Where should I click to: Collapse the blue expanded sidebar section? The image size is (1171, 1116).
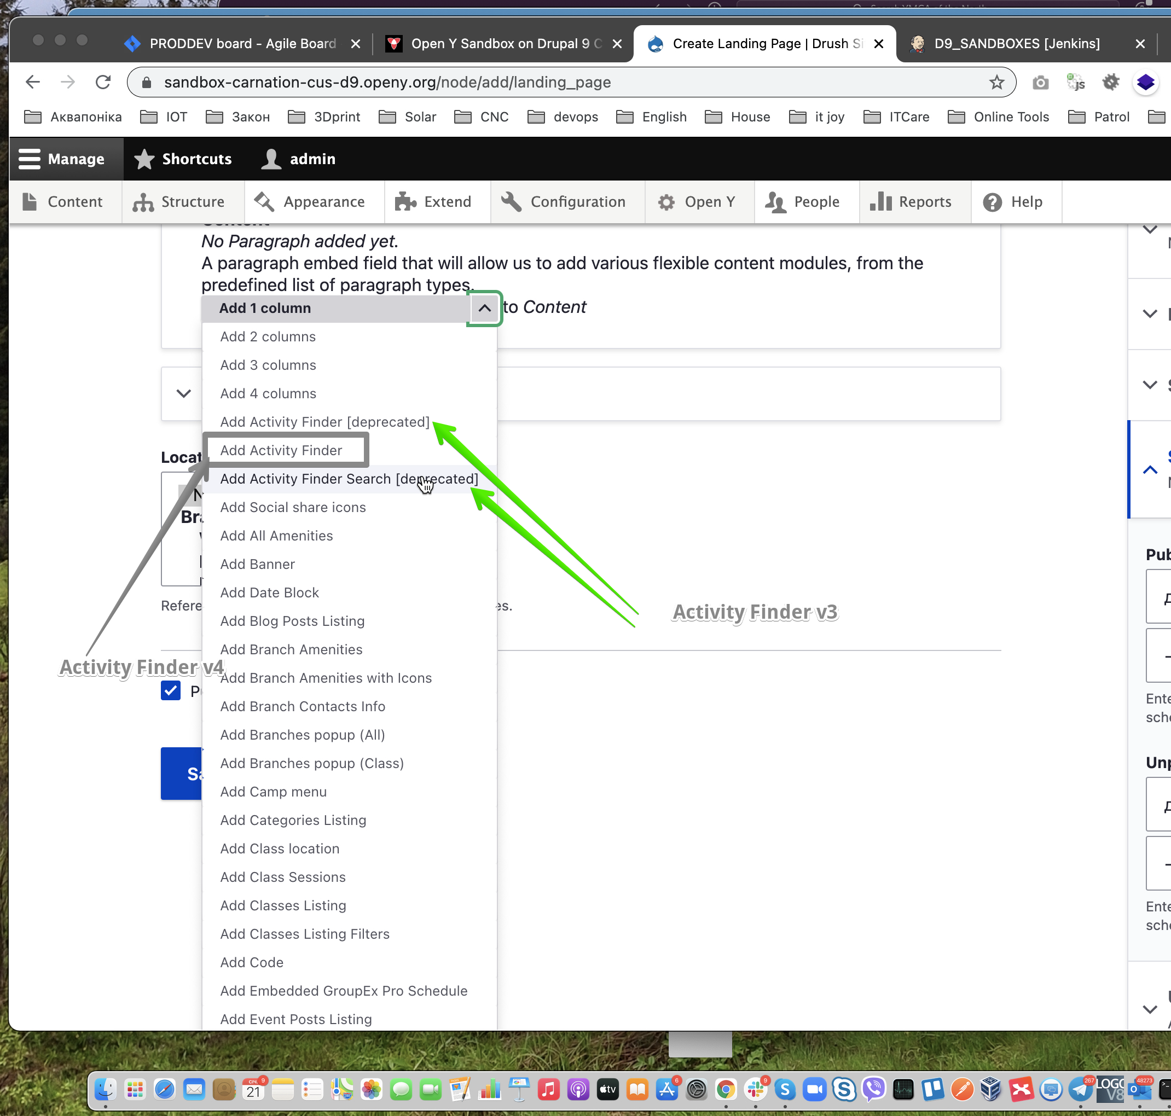click(1150, 470)
